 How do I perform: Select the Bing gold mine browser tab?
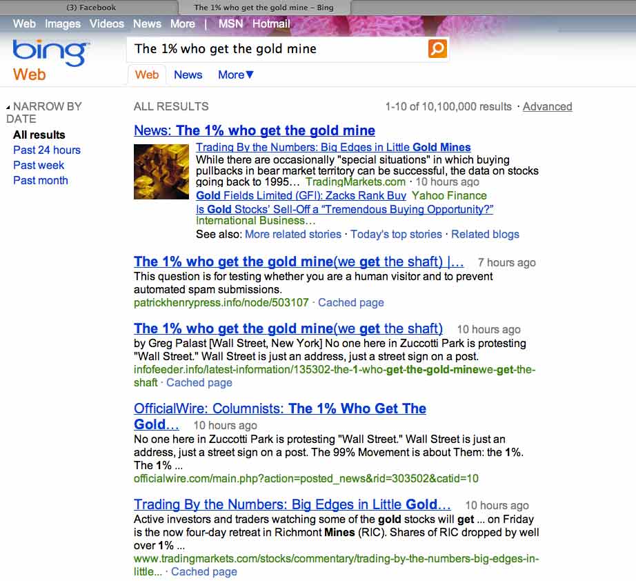tap(264, 8)
